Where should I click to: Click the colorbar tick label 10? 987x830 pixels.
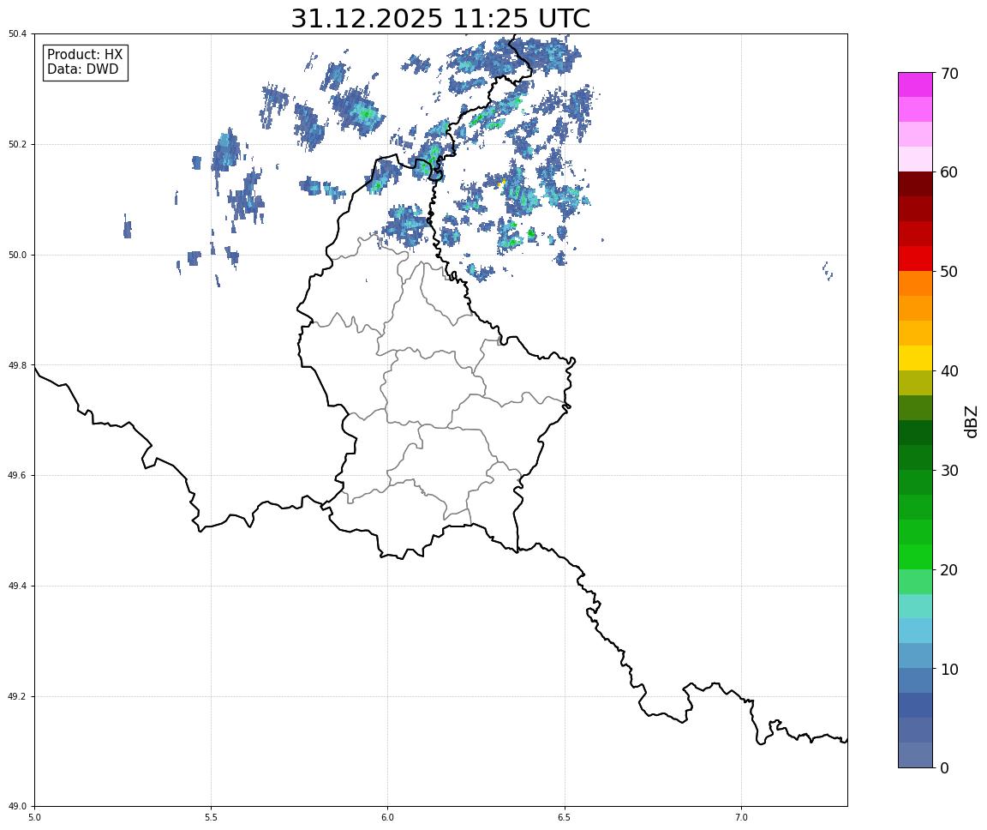point(949,670)
